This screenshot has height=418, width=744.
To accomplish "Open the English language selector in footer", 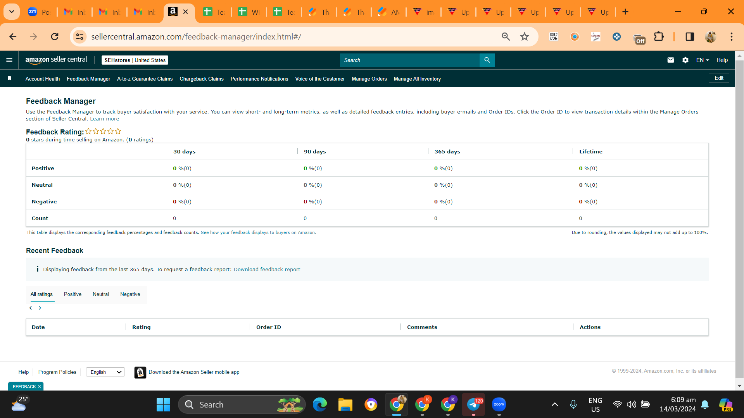I will [105, 372].
